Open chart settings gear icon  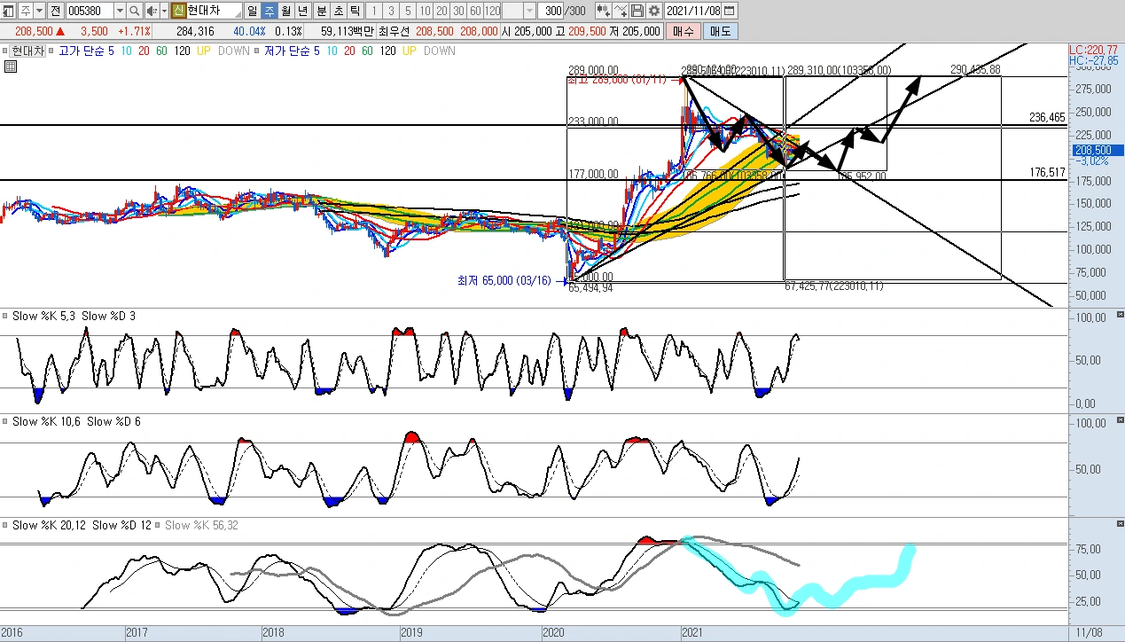coord(653,11)
